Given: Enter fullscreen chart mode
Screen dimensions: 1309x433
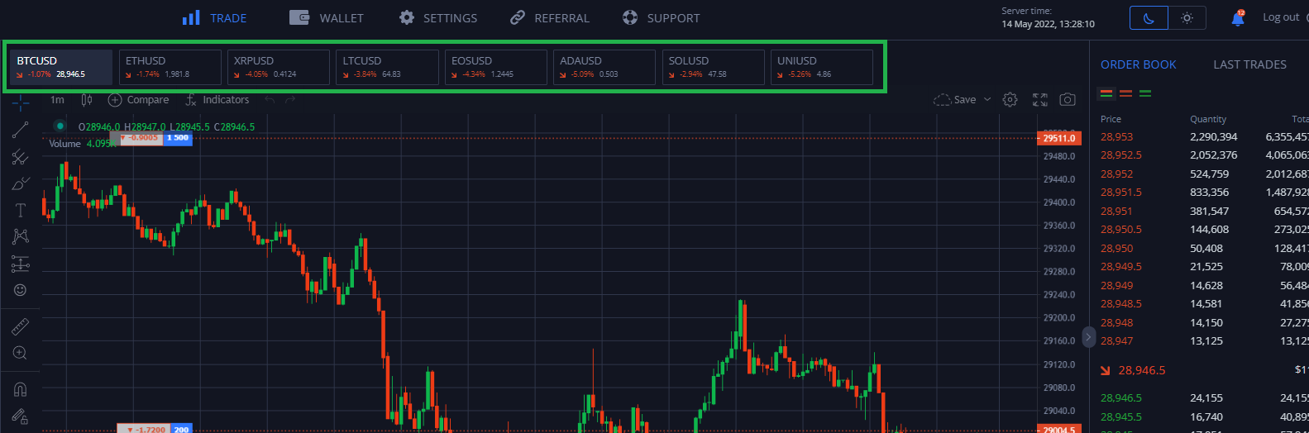Looking at the screenshot, I should coord(1040,100).
